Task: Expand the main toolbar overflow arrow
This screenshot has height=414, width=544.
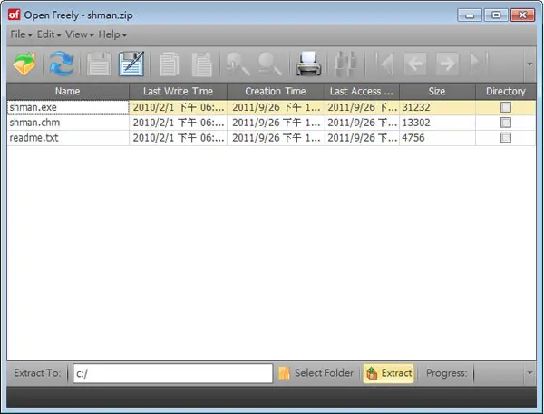Action: [529, 64]
